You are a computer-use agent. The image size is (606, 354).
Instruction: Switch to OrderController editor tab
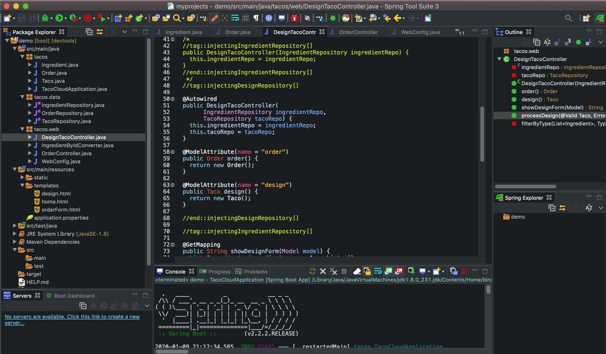click(358, 32)
